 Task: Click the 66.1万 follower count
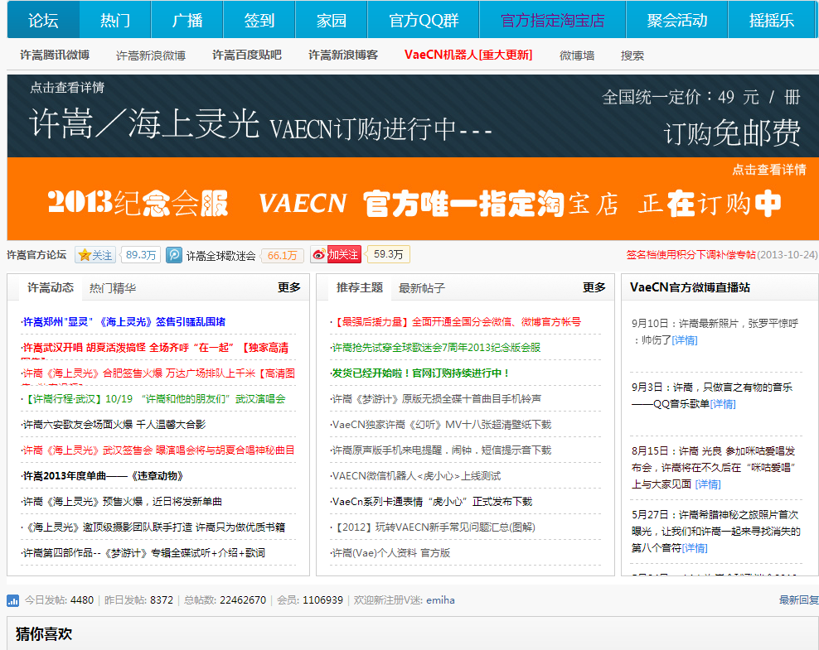point(282,255)
